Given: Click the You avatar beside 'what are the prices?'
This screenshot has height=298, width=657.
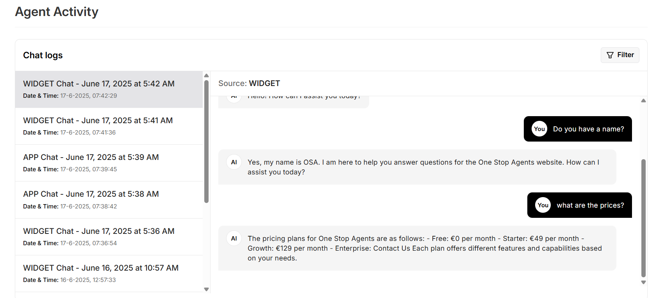Looking at the screenshot, I should [x=543, y=205].
